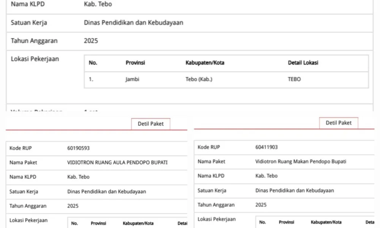Click the Detail Lokasi column header in the top table
The image size is (380, 228).
click(x=303, y=63)
